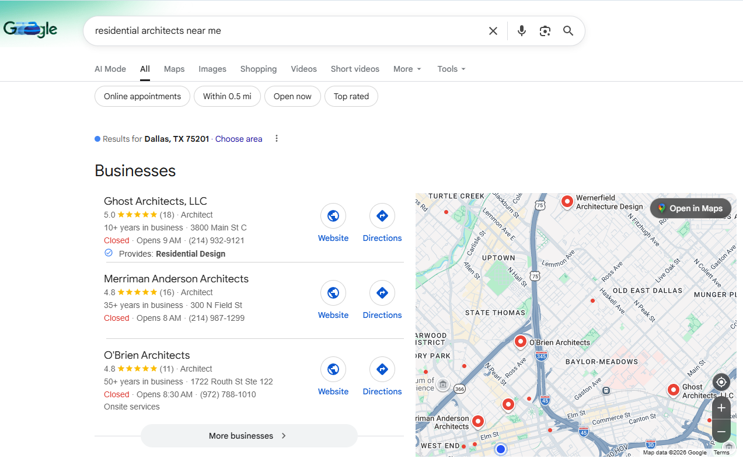
Task: Click the Choose area link
Action: click(239, 139)
